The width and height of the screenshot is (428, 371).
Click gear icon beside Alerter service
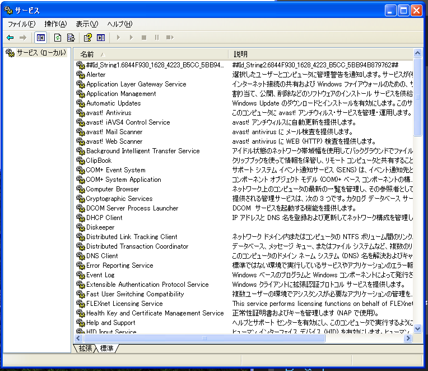[x=81, y=74]
